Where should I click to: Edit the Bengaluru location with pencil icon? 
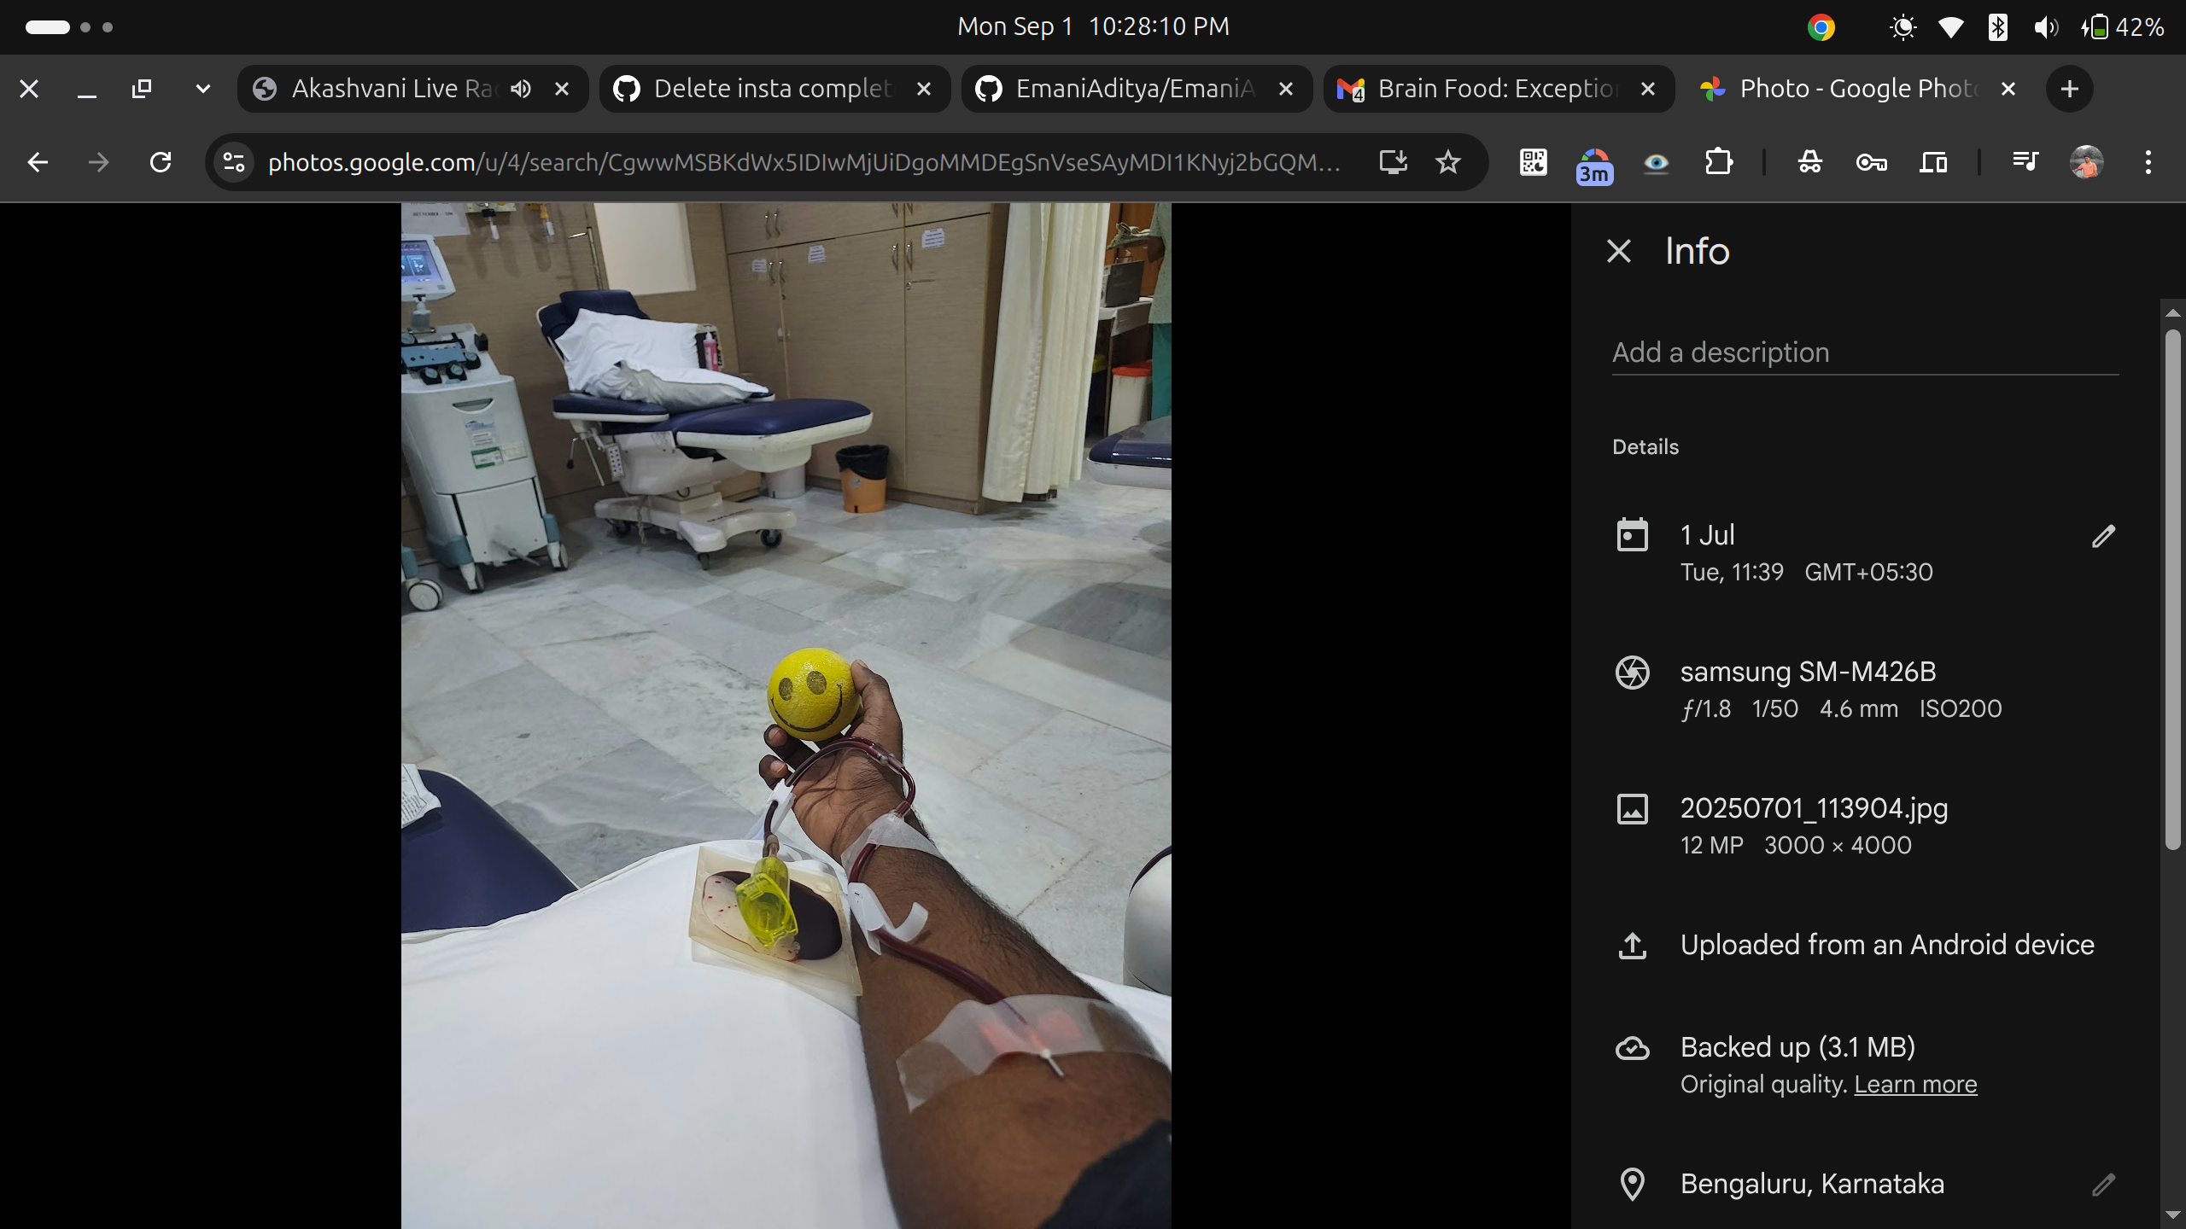(2103, 1184)
